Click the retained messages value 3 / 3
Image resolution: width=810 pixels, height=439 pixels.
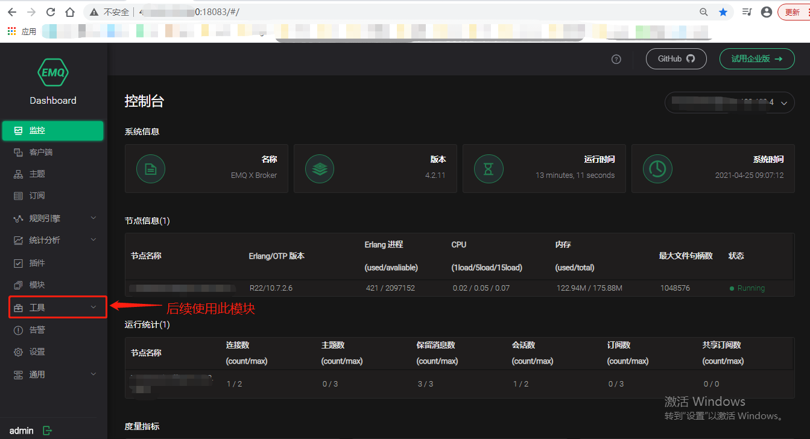coord(425,384)
